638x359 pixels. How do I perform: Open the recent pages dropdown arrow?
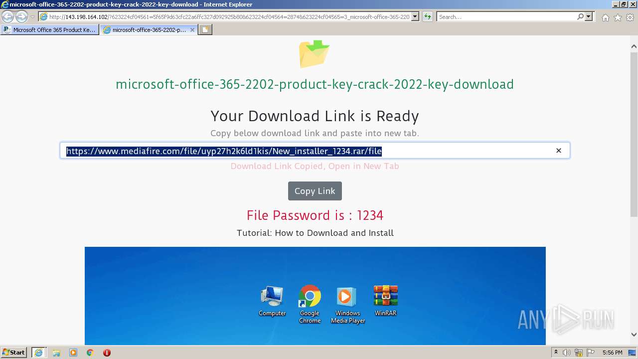32,17
